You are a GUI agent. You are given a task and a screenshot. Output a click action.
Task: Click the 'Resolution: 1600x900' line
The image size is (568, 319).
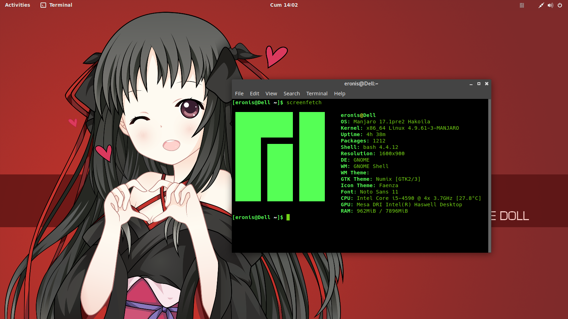coord(373,153)
